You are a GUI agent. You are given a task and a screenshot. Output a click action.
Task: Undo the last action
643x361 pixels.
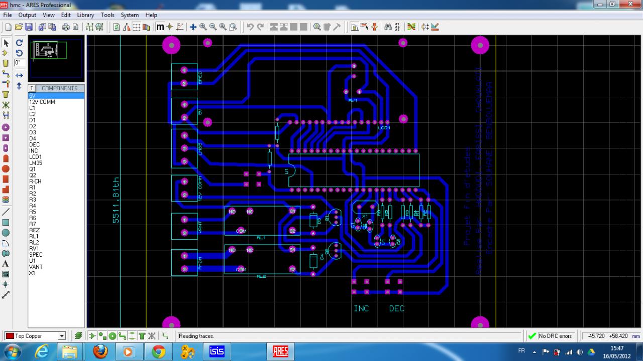250,27
